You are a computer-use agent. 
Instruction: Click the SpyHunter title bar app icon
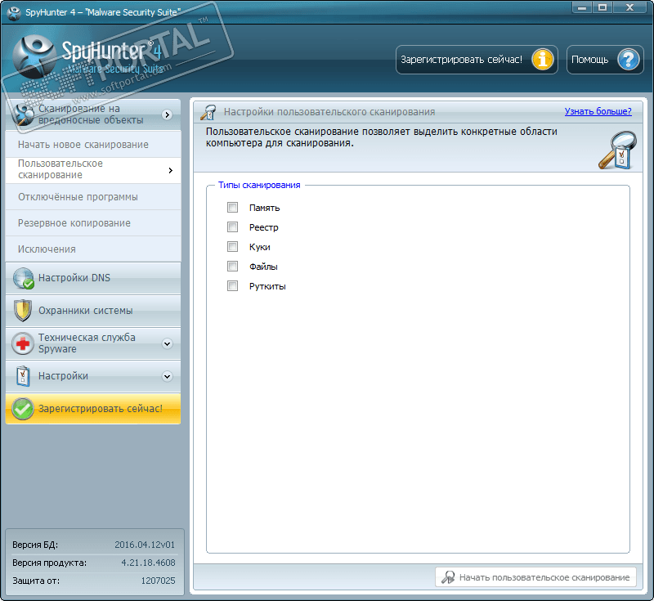point(14,12)
